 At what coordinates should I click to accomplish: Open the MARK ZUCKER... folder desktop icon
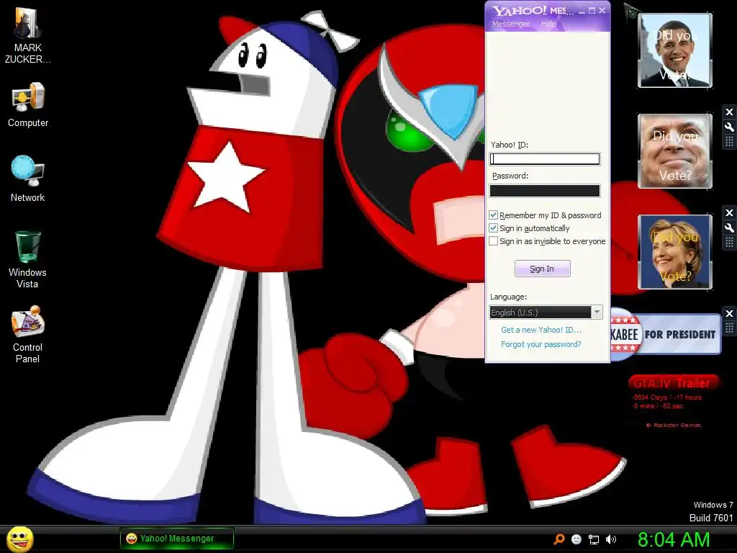28,35
